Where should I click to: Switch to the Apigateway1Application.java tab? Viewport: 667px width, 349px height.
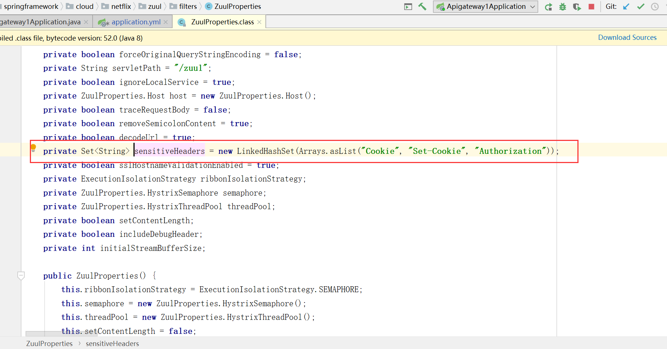click(x=41, y=22)
